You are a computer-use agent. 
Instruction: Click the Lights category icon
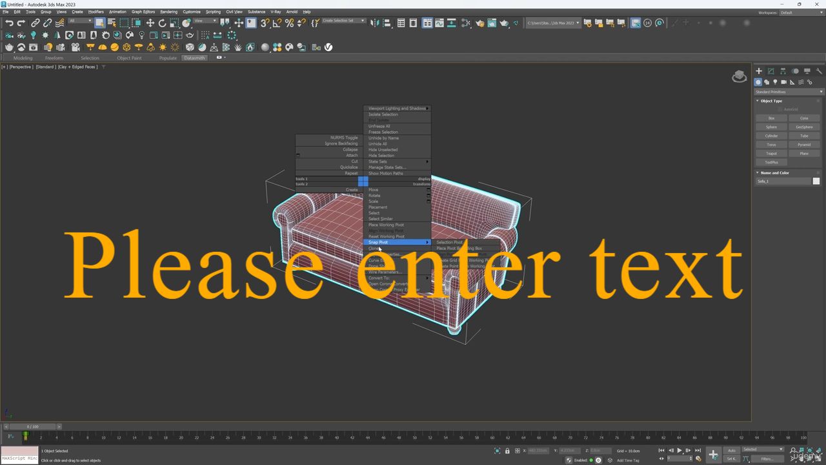click(x=775, y=82)
